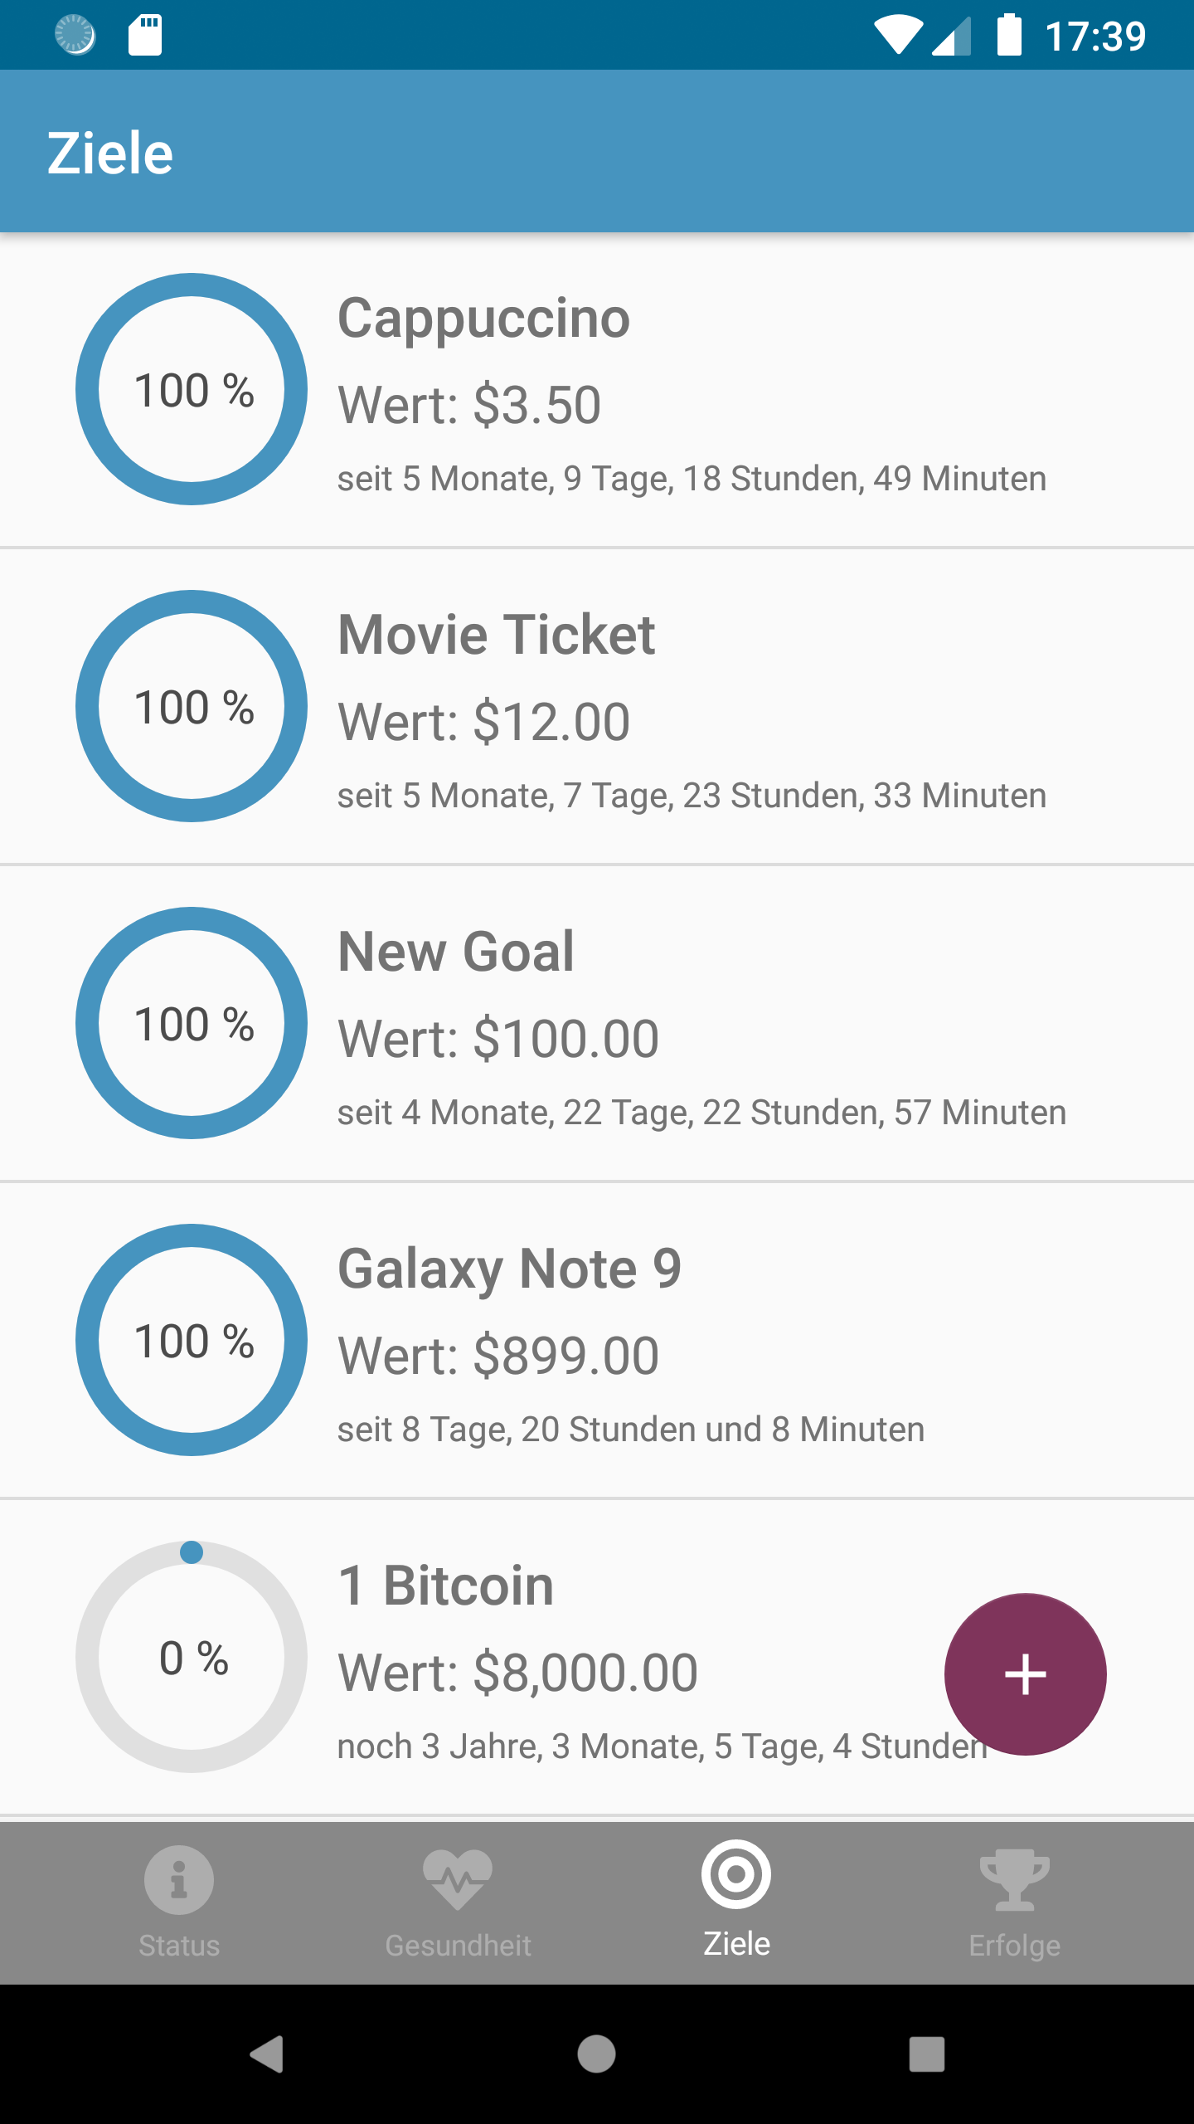Tap the Wert: $12.00 value text

(483, 722)
